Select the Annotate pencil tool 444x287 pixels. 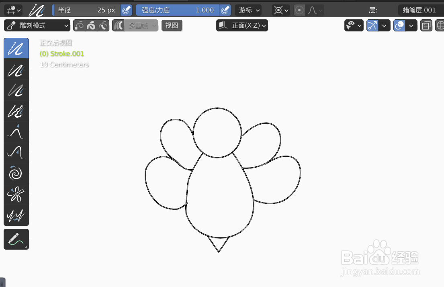tap(16, 240)
